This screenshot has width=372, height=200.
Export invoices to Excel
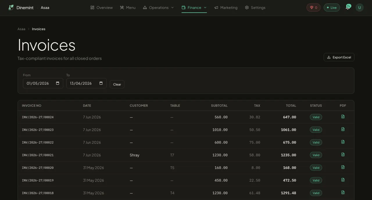pyautogui.click(x=339, y=57)
